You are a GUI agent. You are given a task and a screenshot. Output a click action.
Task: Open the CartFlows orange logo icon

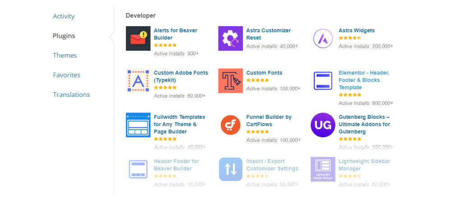tap(231, 125)
